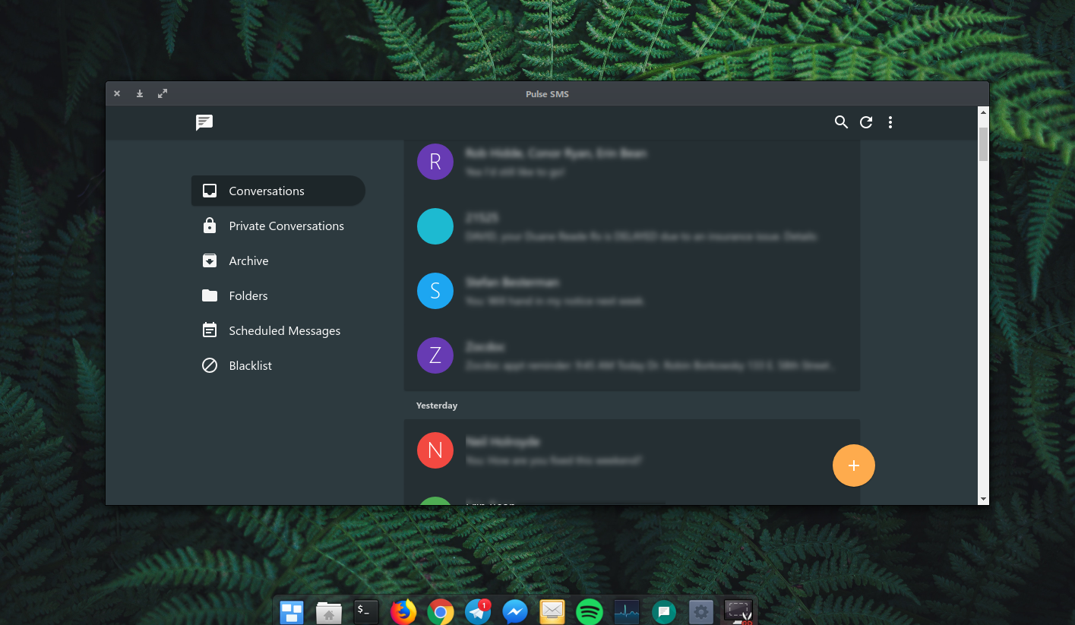Click the Pulse SMS logo icon
The height and width of the screenshot is (625, 1075).
point(204,122)
